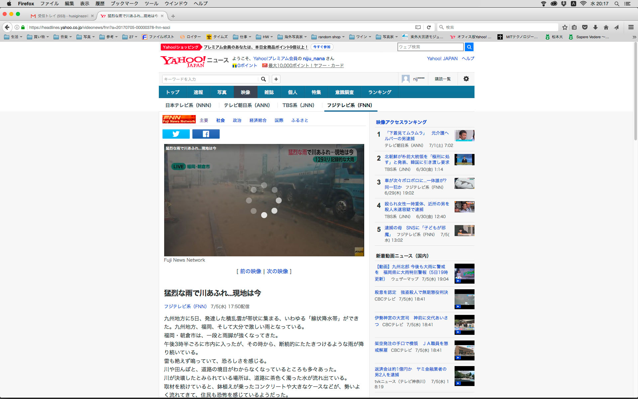Bookmark this page with star icon
Screen dimensions: 638x399
tap(565, 27)
